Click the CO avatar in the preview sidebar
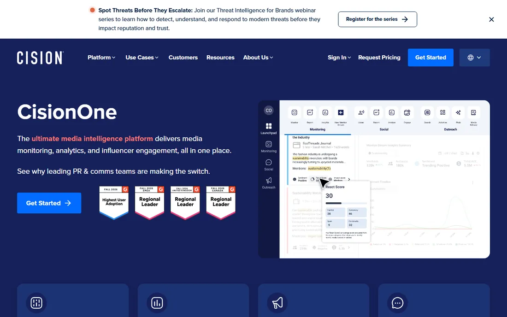Screen dimensions: 507x317 [x=269, y=111]
